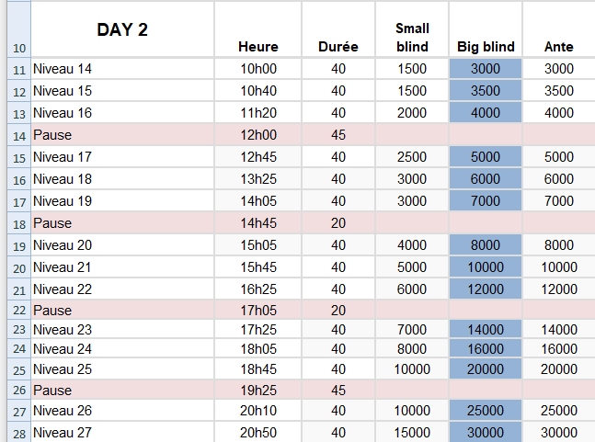Viewport: 595px width, 442px height.
Task: Click the row 22 header number
Action: 20,311
